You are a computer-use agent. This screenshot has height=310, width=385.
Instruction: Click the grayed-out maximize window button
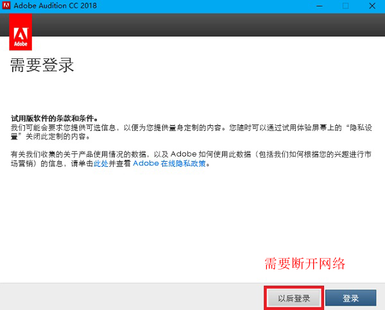345,6
